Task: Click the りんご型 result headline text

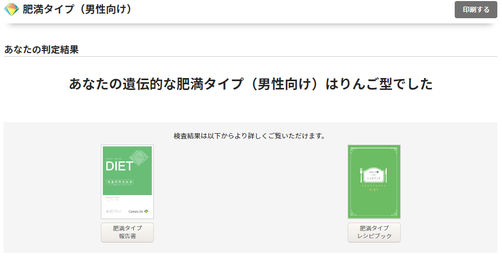Action: tap(250, 84)
